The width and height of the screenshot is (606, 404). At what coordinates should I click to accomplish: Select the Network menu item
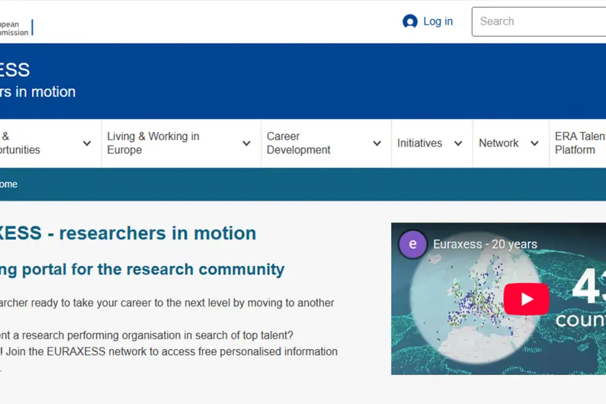pyautogui.click(x=498, y=143)
